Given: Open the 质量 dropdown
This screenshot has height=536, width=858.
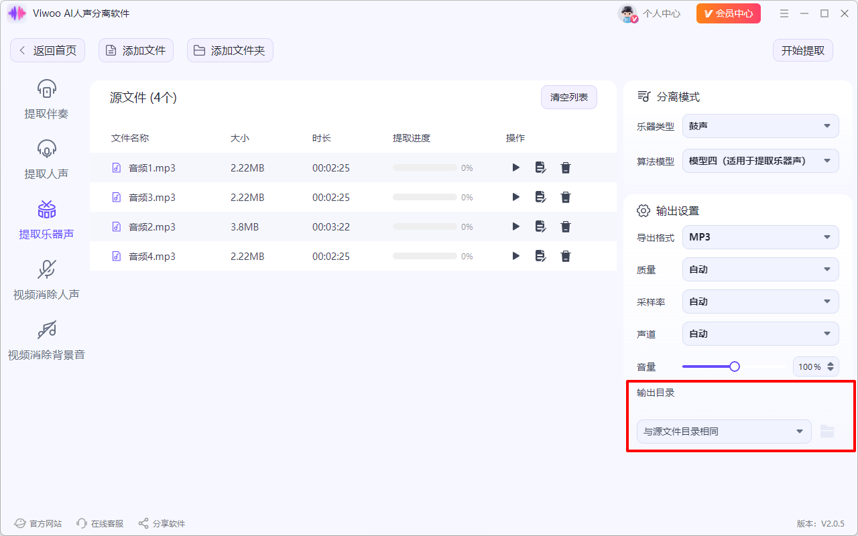Looking at the screenshot, I should [x=760, y=269].
